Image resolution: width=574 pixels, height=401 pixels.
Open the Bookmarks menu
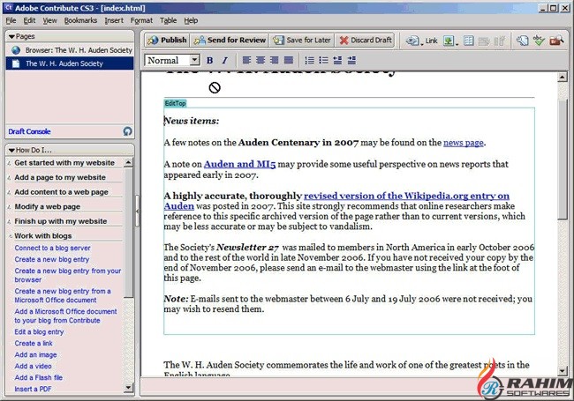tap(80, 20)
